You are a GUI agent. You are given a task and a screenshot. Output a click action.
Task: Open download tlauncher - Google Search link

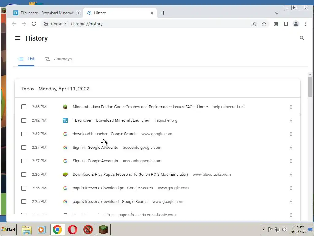click(x=105, y=134)
